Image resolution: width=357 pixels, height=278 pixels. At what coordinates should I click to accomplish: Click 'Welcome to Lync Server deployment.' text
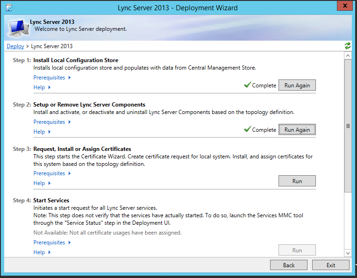(80, 29)
